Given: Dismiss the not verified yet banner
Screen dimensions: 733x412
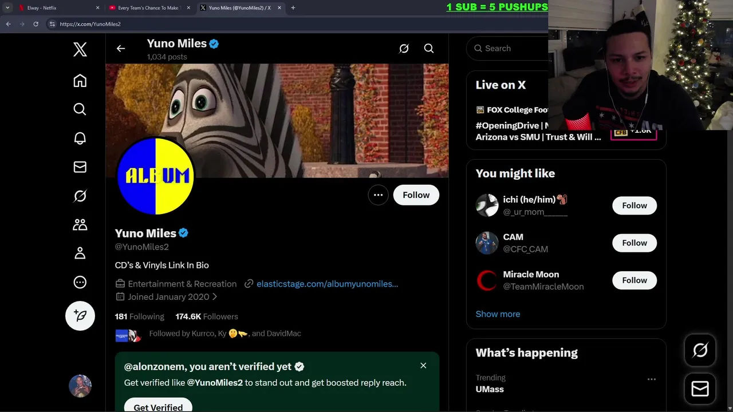Looking at the screenshot, I should [423, 366].
